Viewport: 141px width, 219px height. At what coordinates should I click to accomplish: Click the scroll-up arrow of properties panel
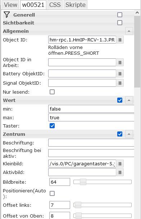(137, 13)
